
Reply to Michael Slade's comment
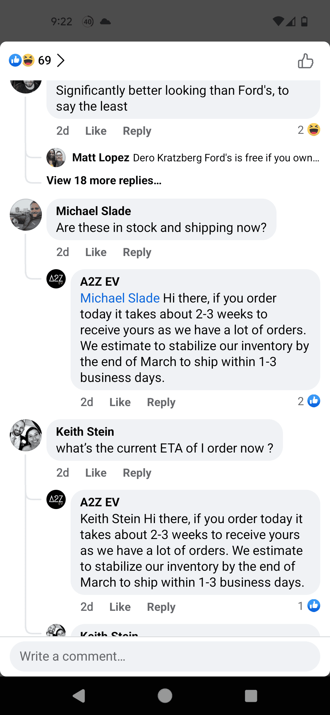pyautogui.click(x=137, y=252)
